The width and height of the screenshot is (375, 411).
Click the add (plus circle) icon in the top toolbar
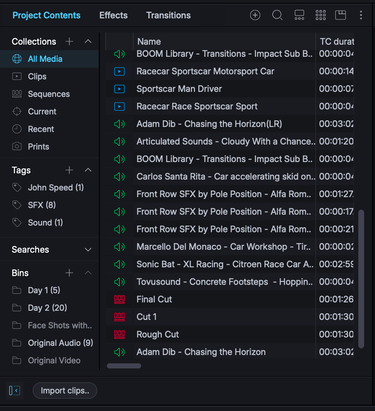click(x=255, y=15)
